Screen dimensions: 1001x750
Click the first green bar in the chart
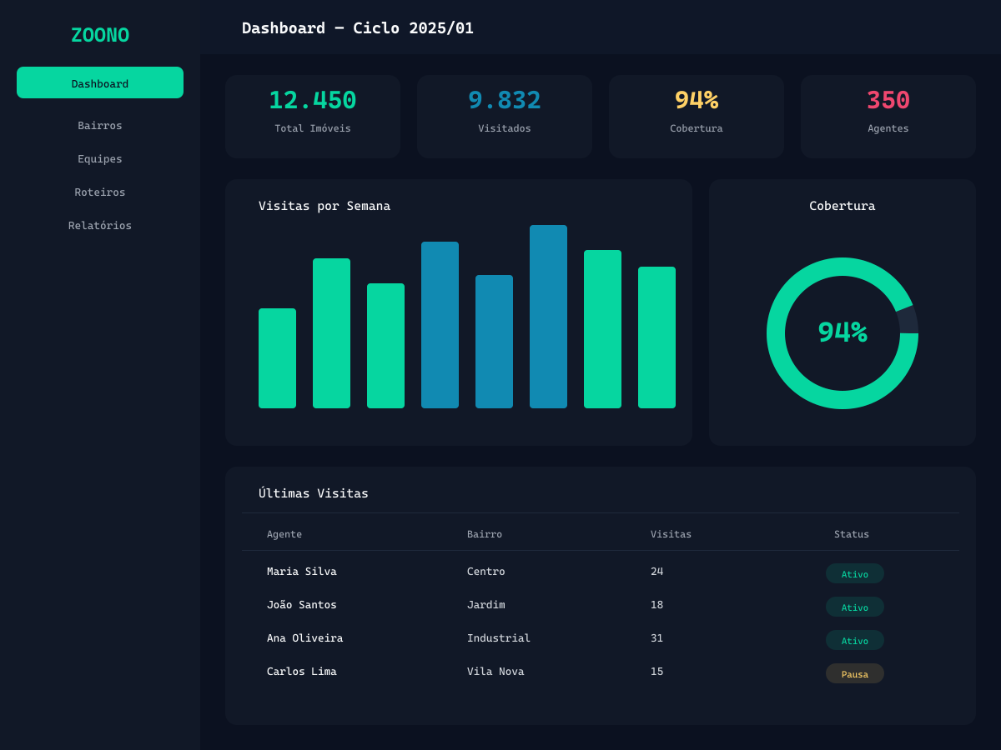point(277,358)
